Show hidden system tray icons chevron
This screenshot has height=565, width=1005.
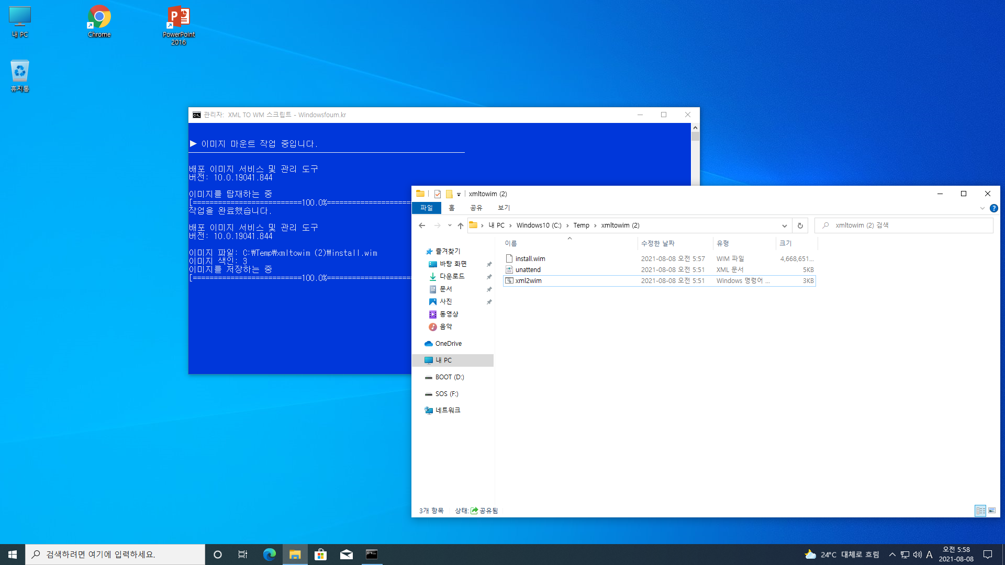click(892, 555)
